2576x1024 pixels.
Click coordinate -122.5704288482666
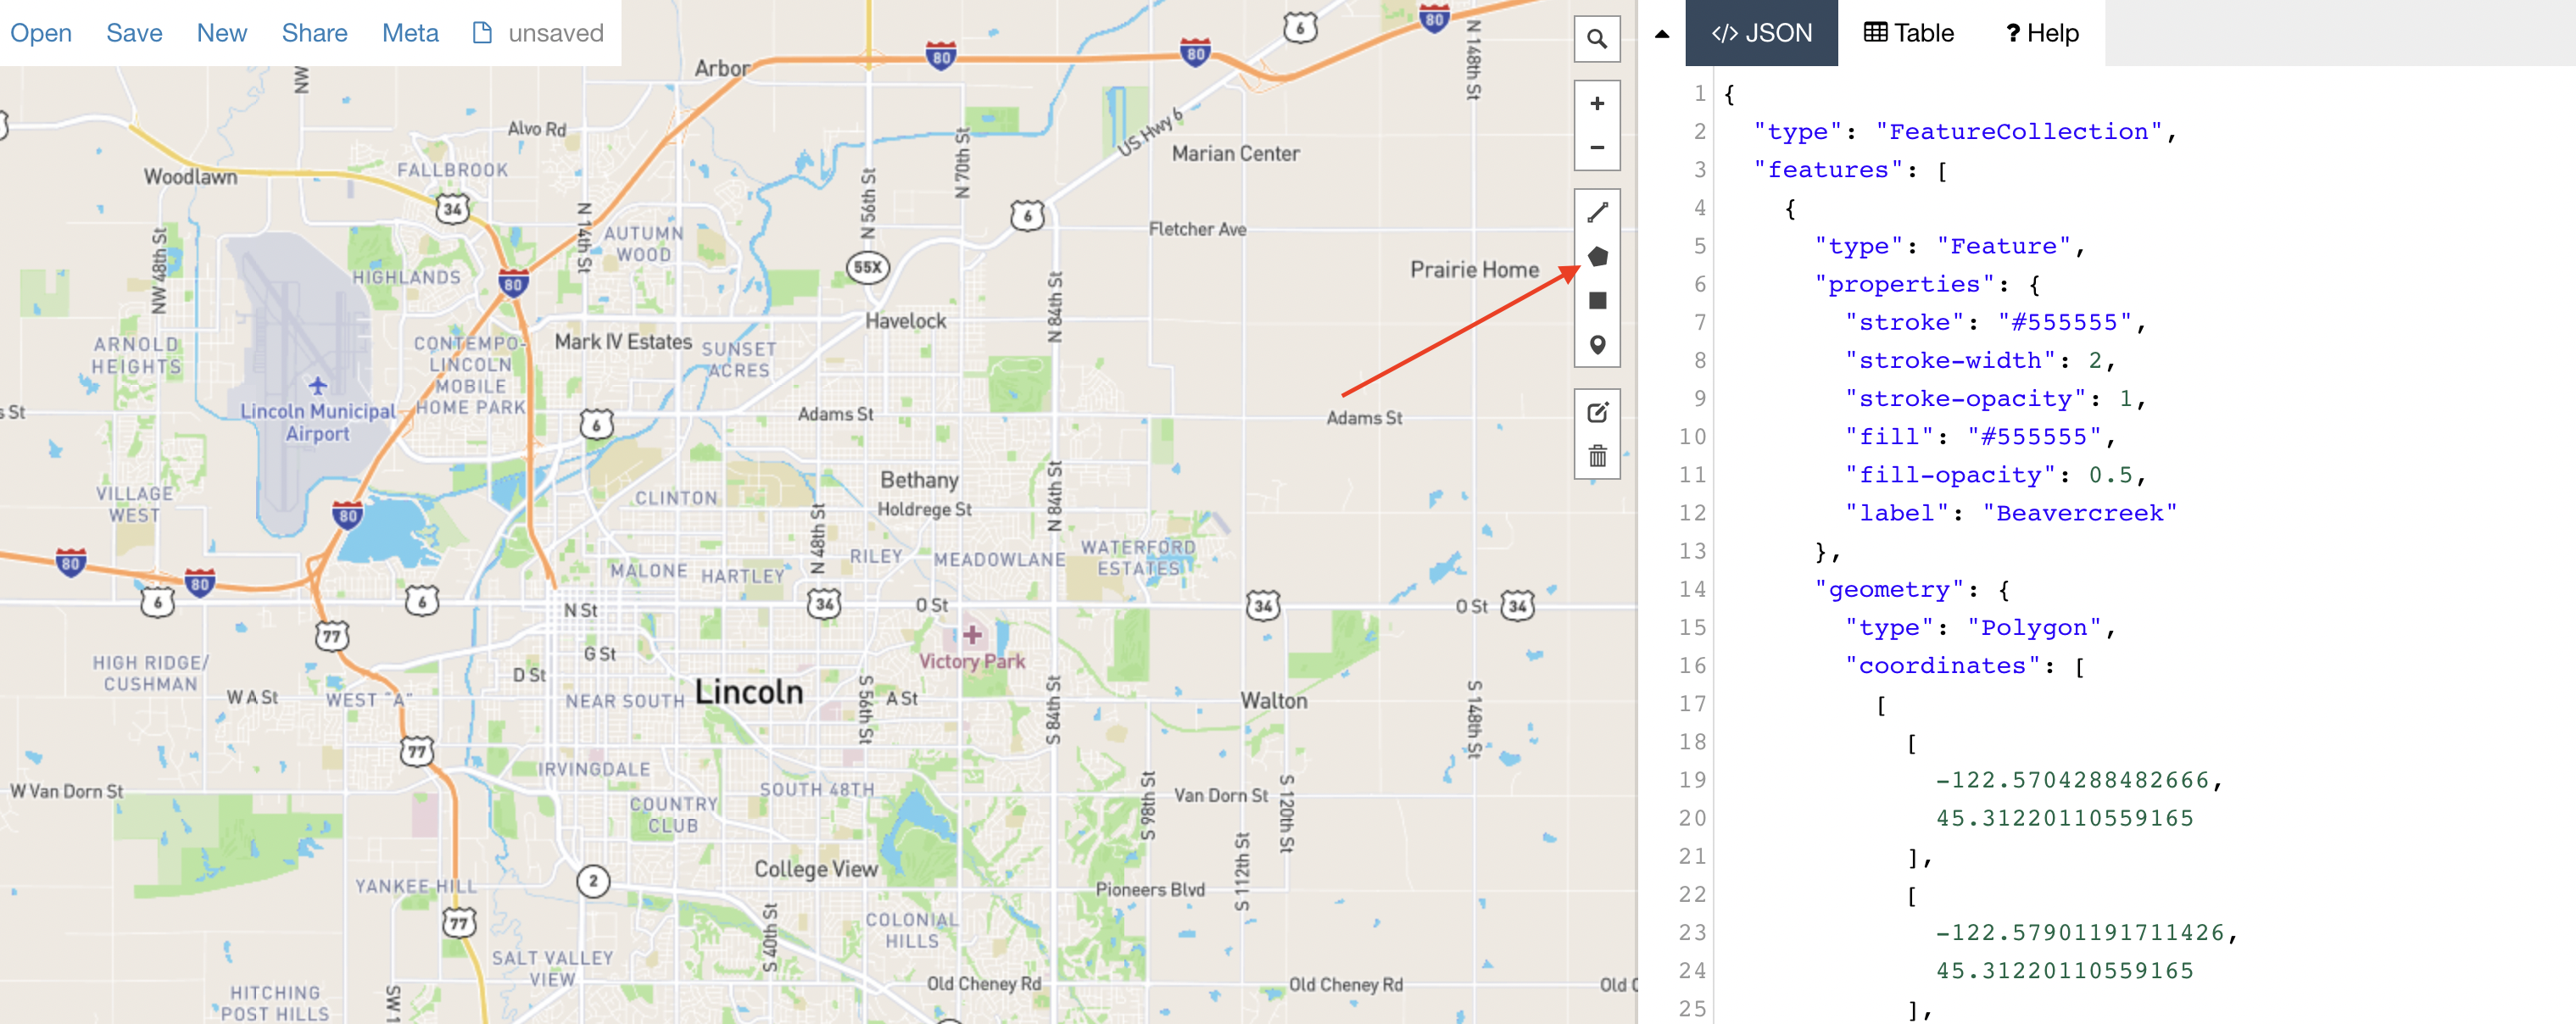[x=2072, y=780]
